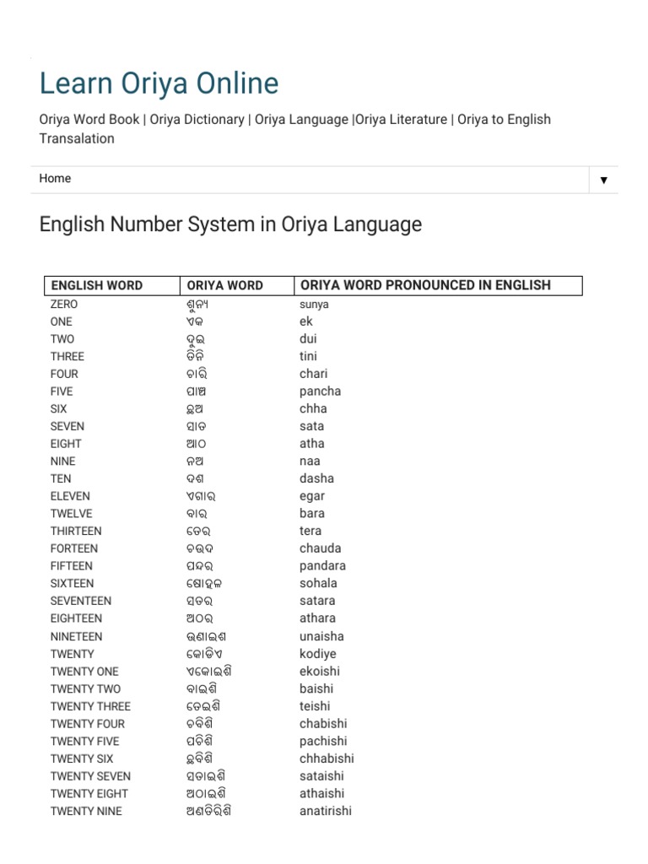Select the pronunciation 'chauda'
The image size is (648, 864).
[x=320, y=548]
